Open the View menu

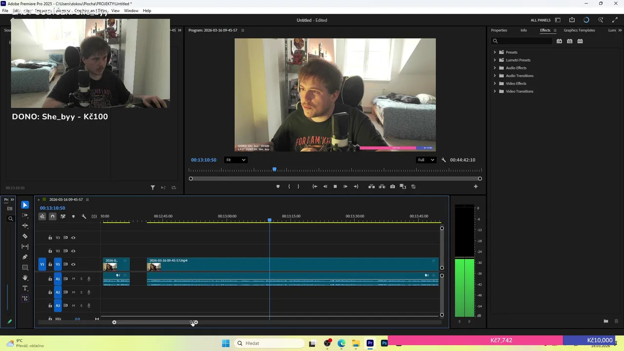115,11
